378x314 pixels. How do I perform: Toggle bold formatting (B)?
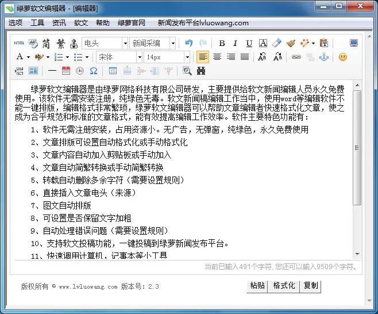point(222,44)
